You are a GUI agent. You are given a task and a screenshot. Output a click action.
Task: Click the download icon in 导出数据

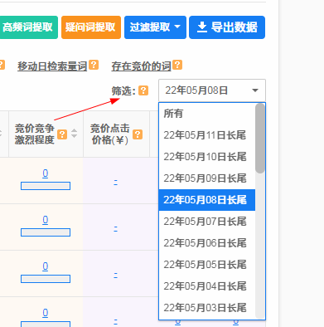202,27
